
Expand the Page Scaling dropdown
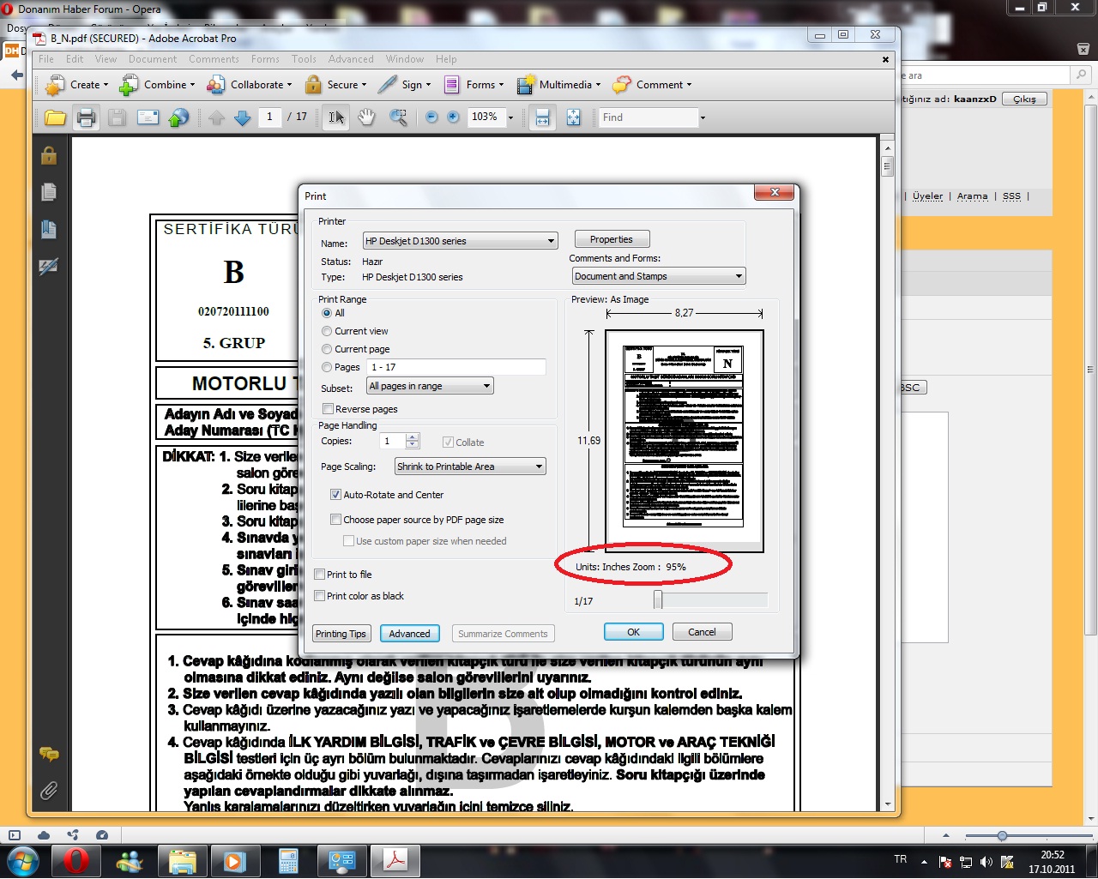[539, 467]
